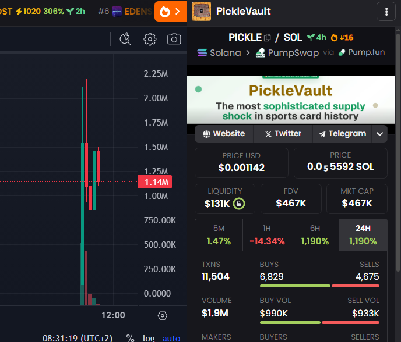
Task: Toggle log scale on chart
Action: pos(149,338)
